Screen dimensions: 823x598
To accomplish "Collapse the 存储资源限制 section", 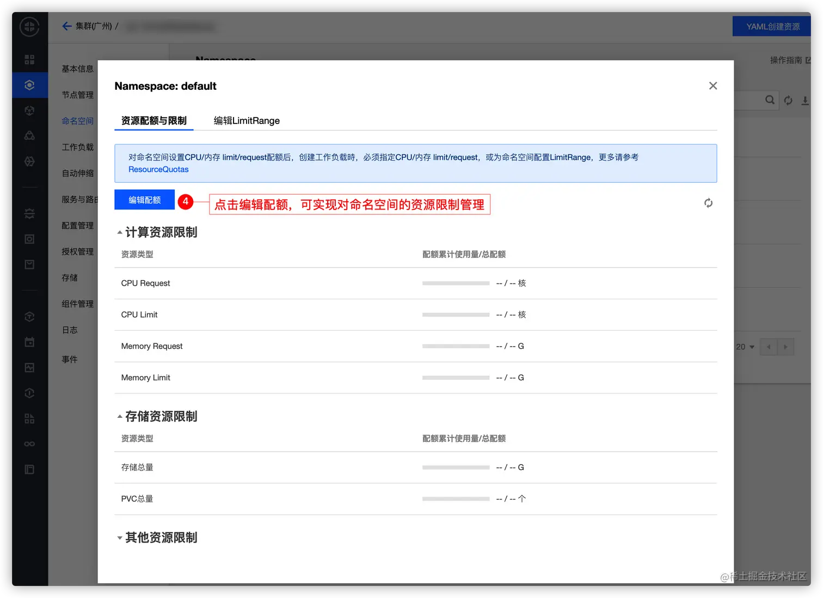I will (120, 416).
